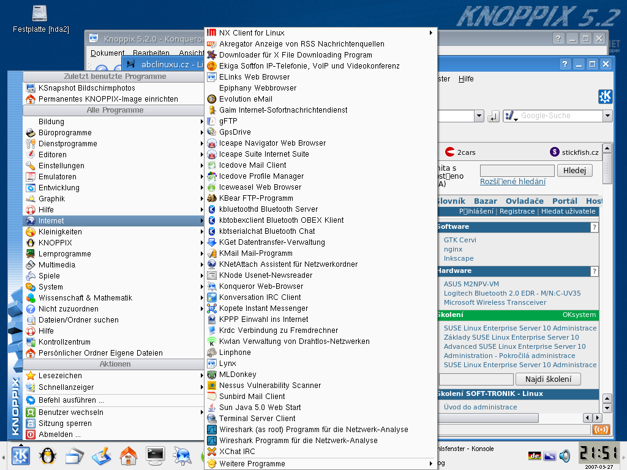627x470 pixels.
Task: Click the red 2cars logo on the page
Action: tap(450, 152)
